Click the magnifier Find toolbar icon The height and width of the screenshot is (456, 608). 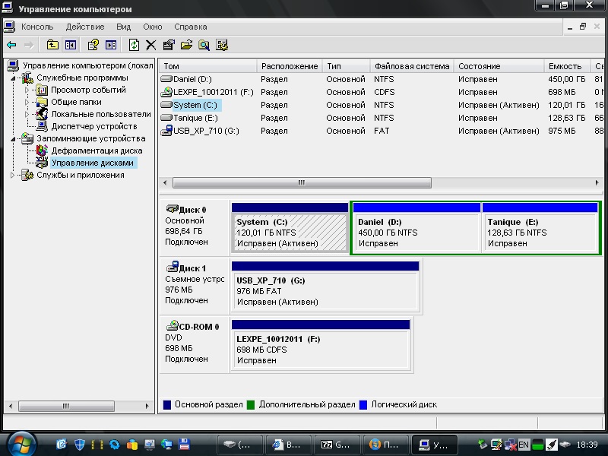point(204,46)
